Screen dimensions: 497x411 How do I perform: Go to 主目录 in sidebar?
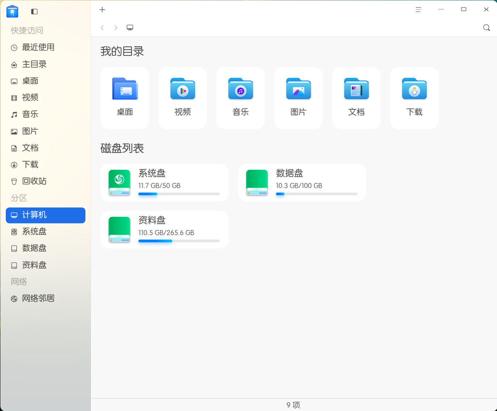click(x=46, y=64)
